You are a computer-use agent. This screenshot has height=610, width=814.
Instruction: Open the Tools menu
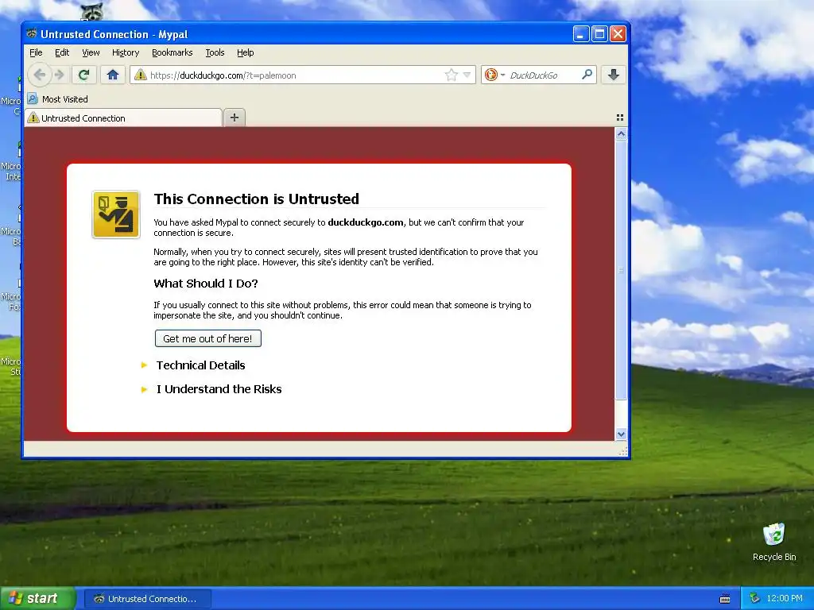215,52
